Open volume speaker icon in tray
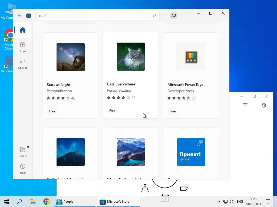277x207 pixels. pos(232,202)
